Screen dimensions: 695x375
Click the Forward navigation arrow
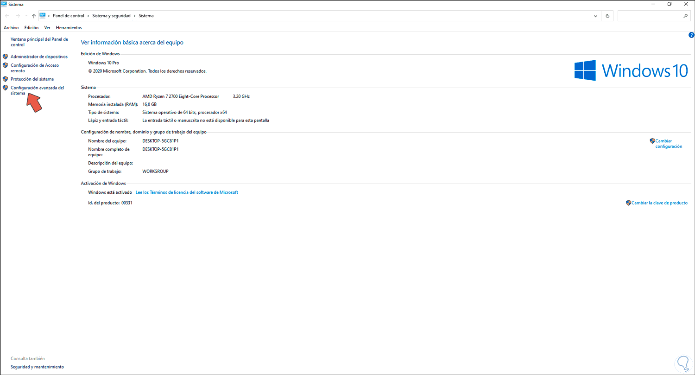click(17, 16)
